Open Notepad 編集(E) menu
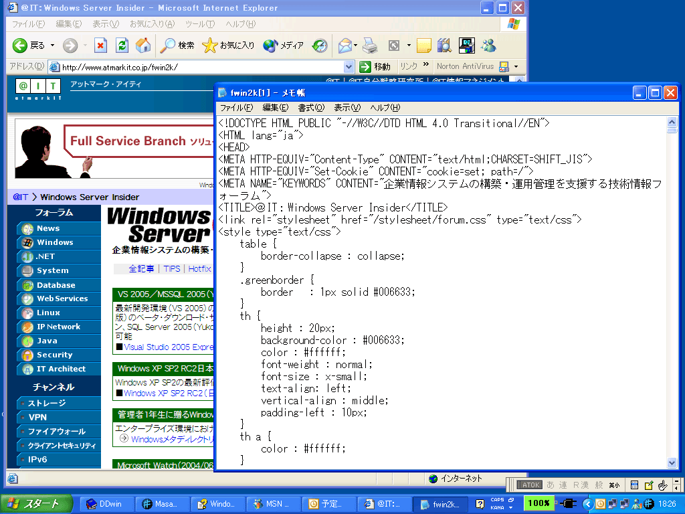 (275, 108)
